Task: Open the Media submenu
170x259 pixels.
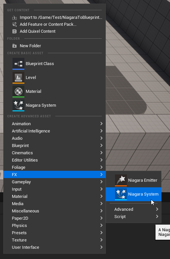Action: coord(54,203)
